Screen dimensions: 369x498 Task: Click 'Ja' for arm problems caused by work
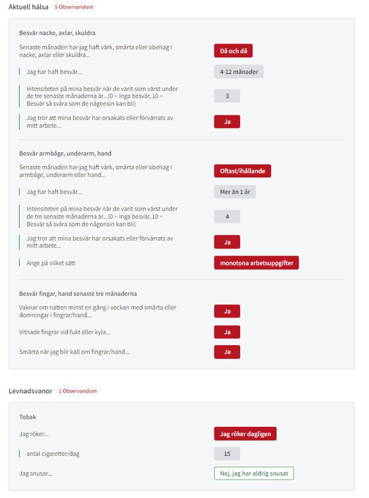(x=227, y=242)
